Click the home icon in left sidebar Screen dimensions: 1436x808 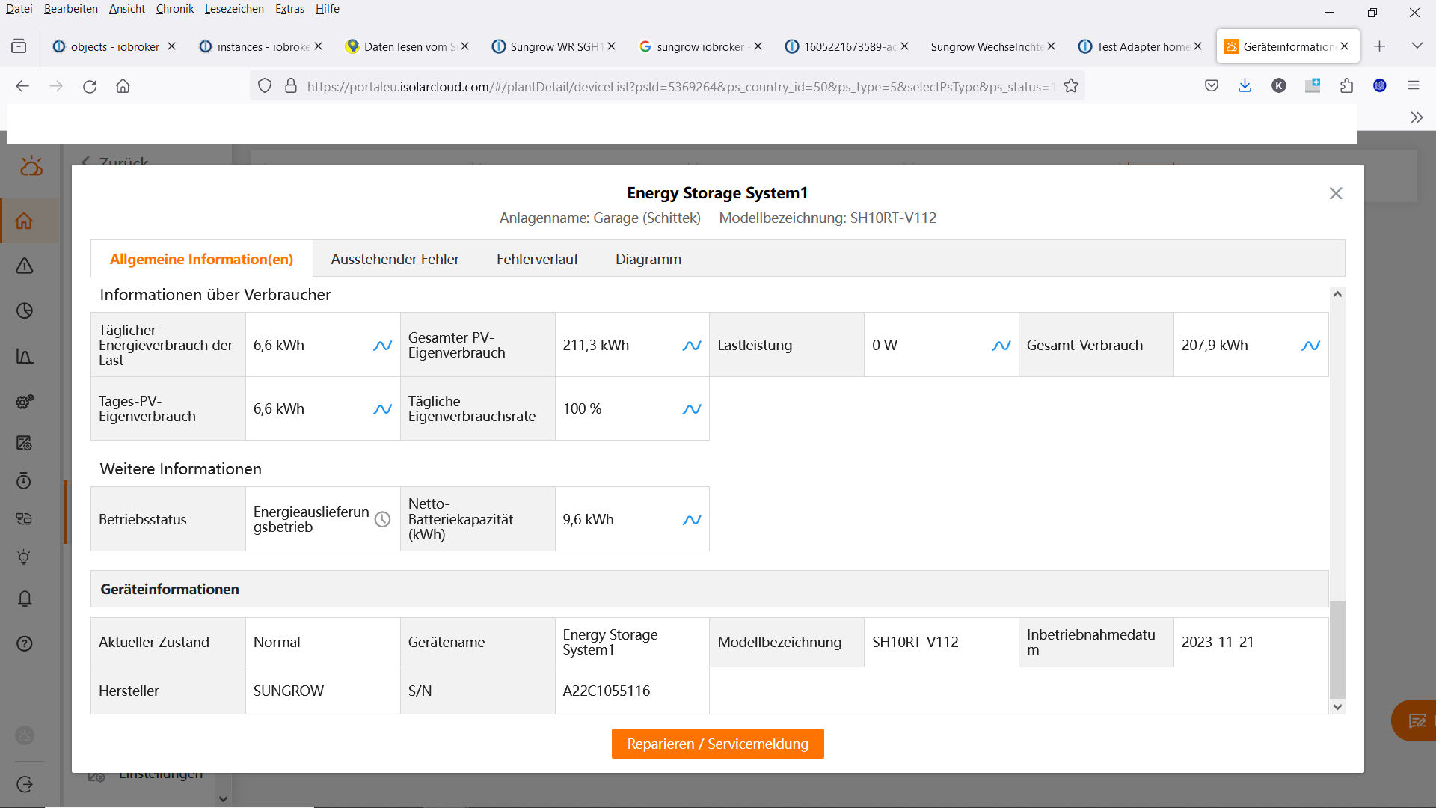coord(24,221)
